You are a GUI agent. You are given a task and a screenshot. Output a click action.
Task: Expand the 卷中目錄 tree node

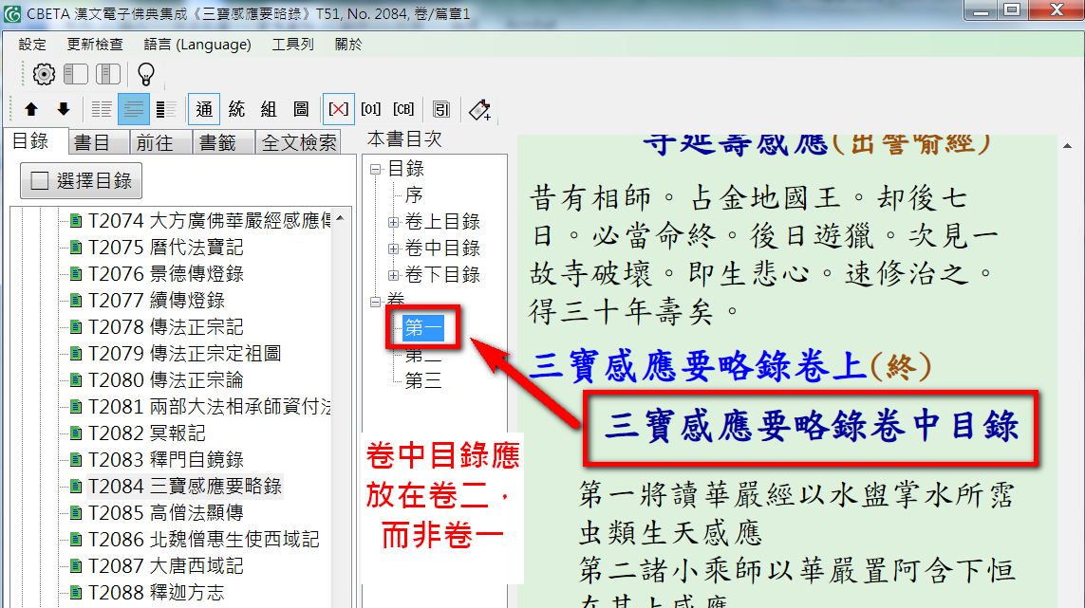point(393,249)
